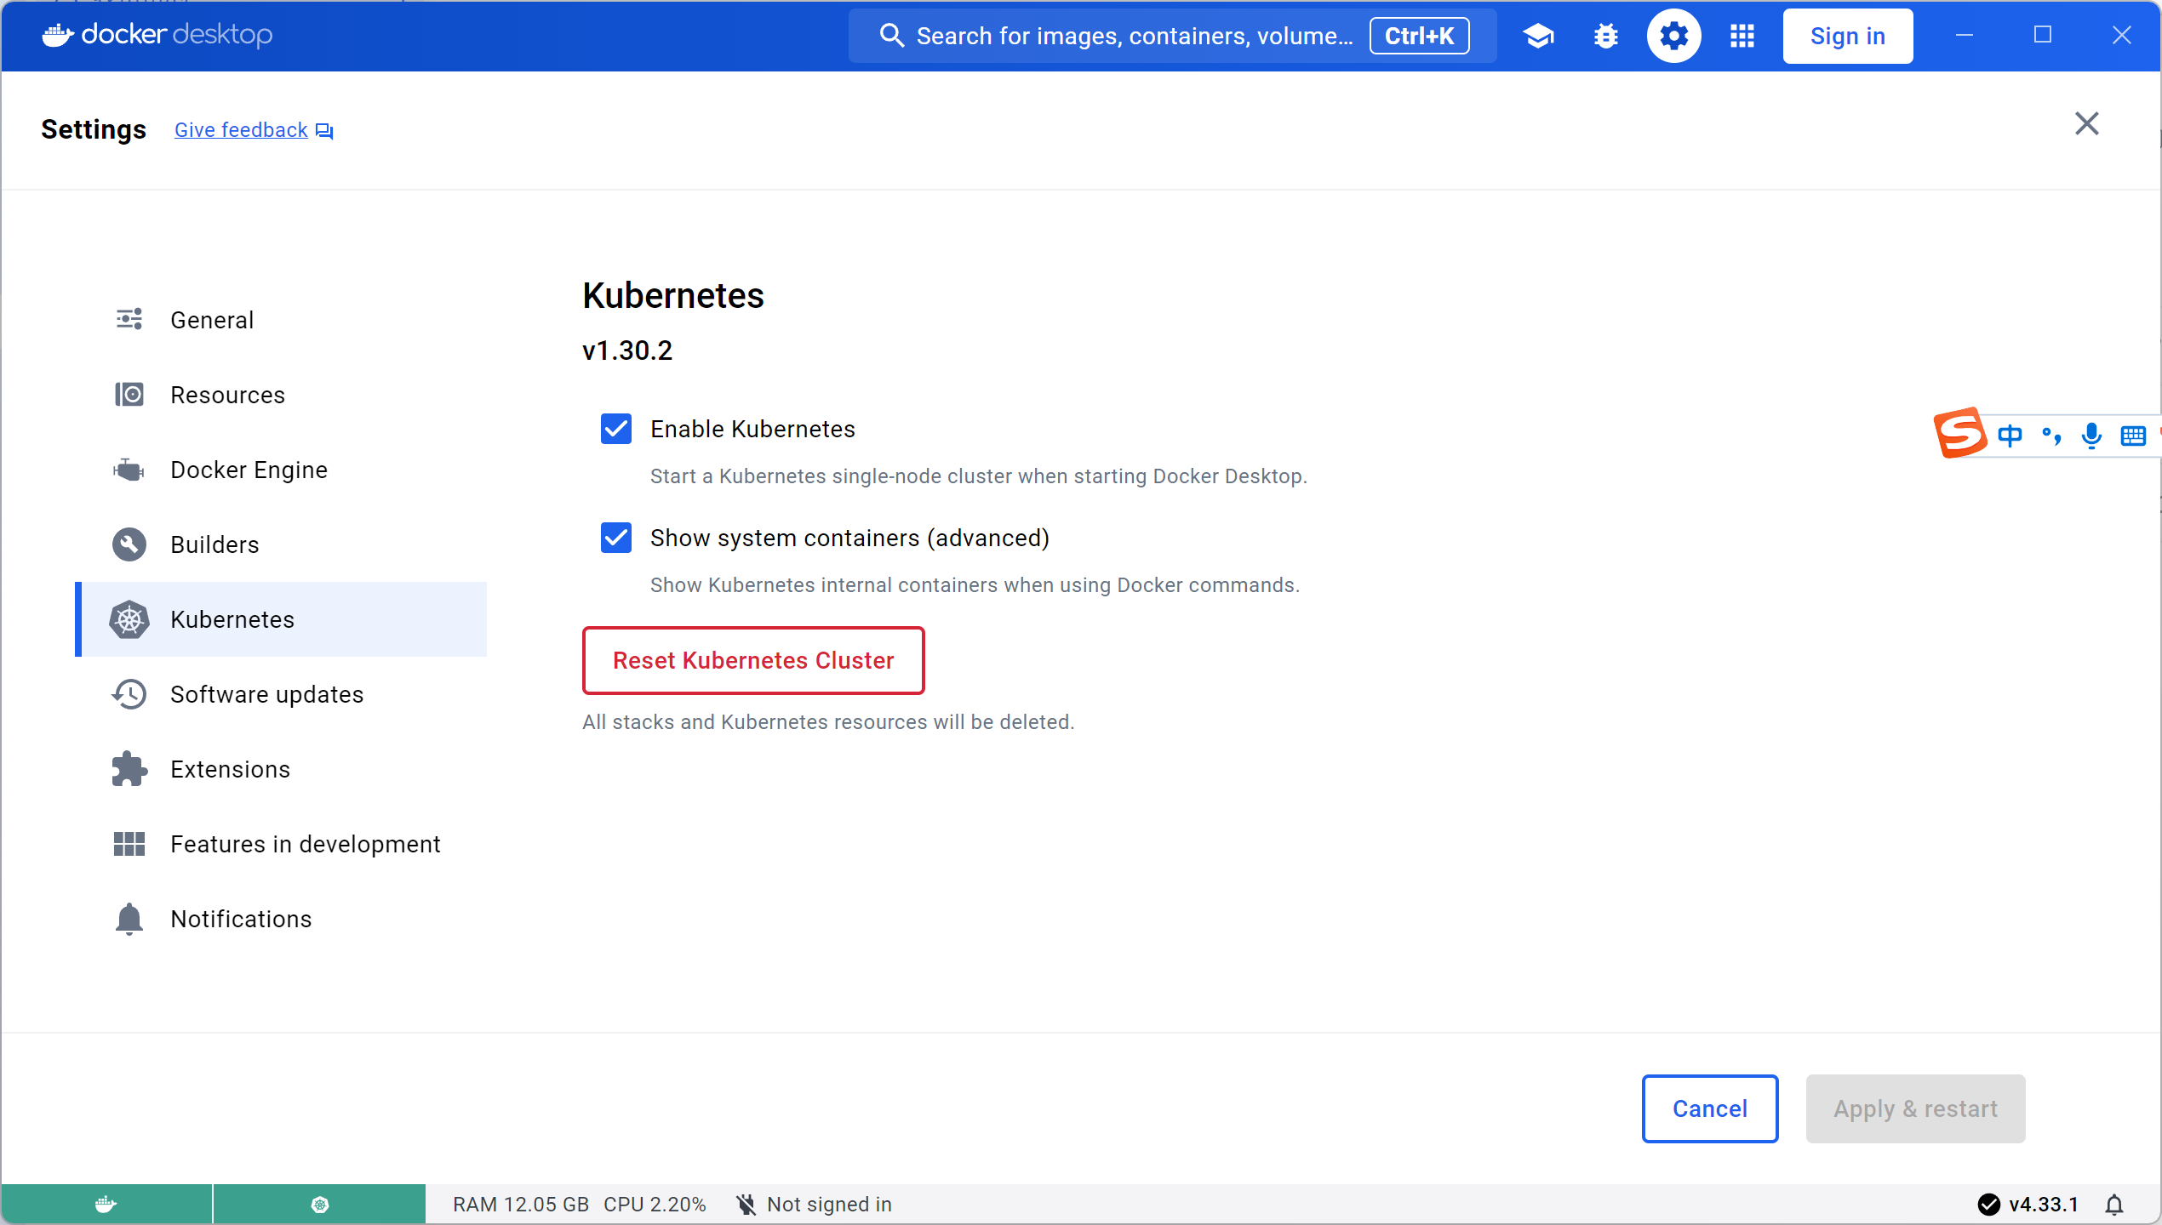The height and width of the screenshot is (1225, 2162).
Task: Click the Sign in button
Action: (x=1848, y=36)
